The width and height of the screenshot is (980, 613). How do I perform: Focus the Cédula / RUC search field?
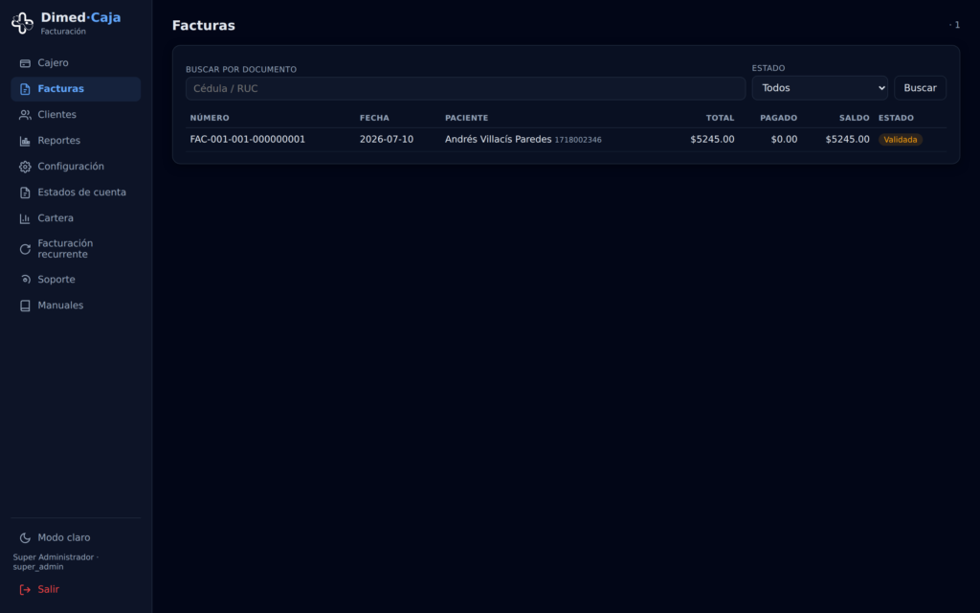click(x=466, y=89)
